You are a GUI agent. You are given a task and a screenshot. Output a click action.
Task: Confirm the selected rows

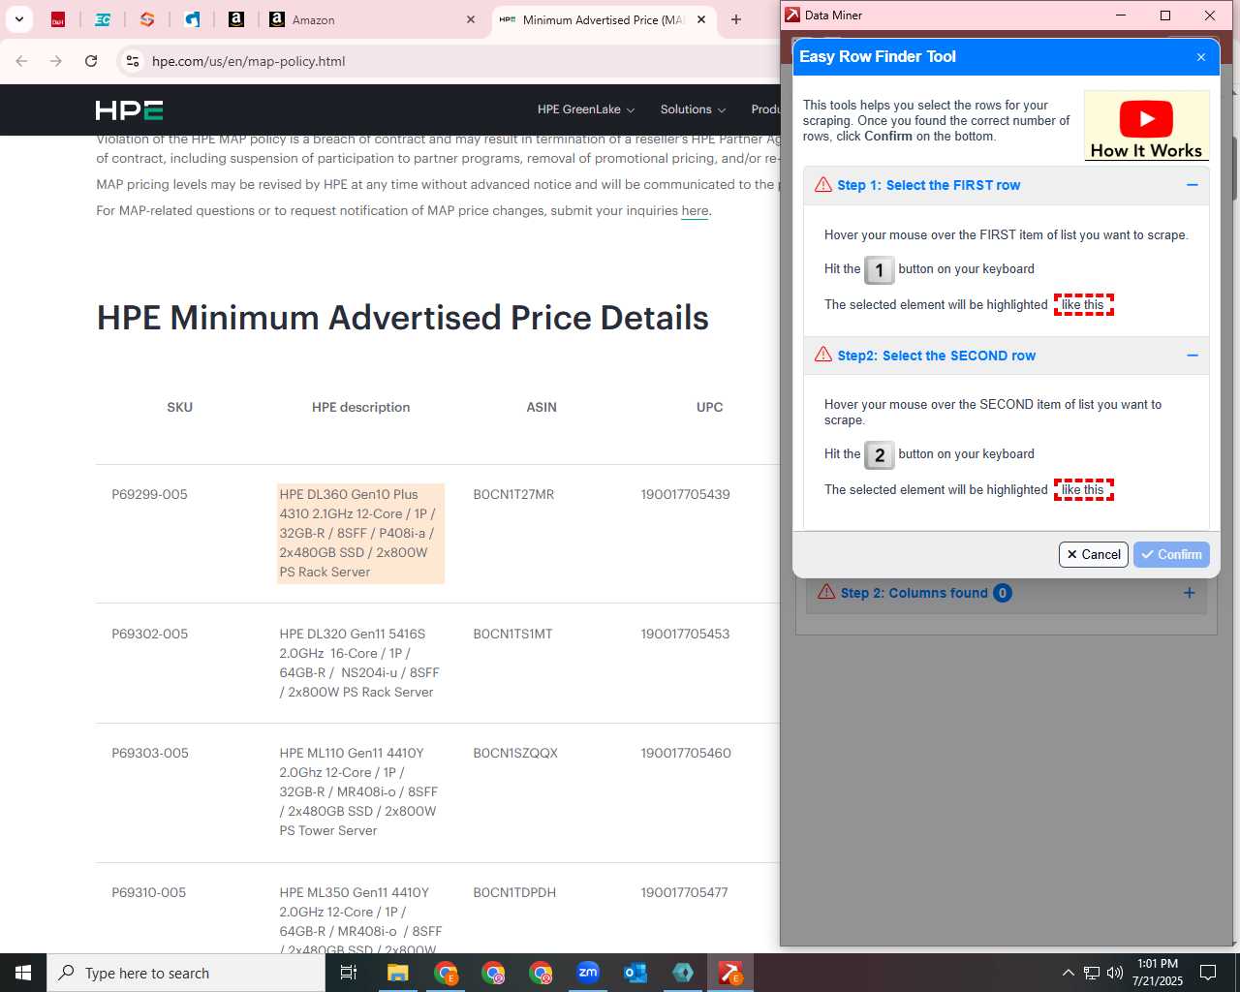[x=1171, y=554]
